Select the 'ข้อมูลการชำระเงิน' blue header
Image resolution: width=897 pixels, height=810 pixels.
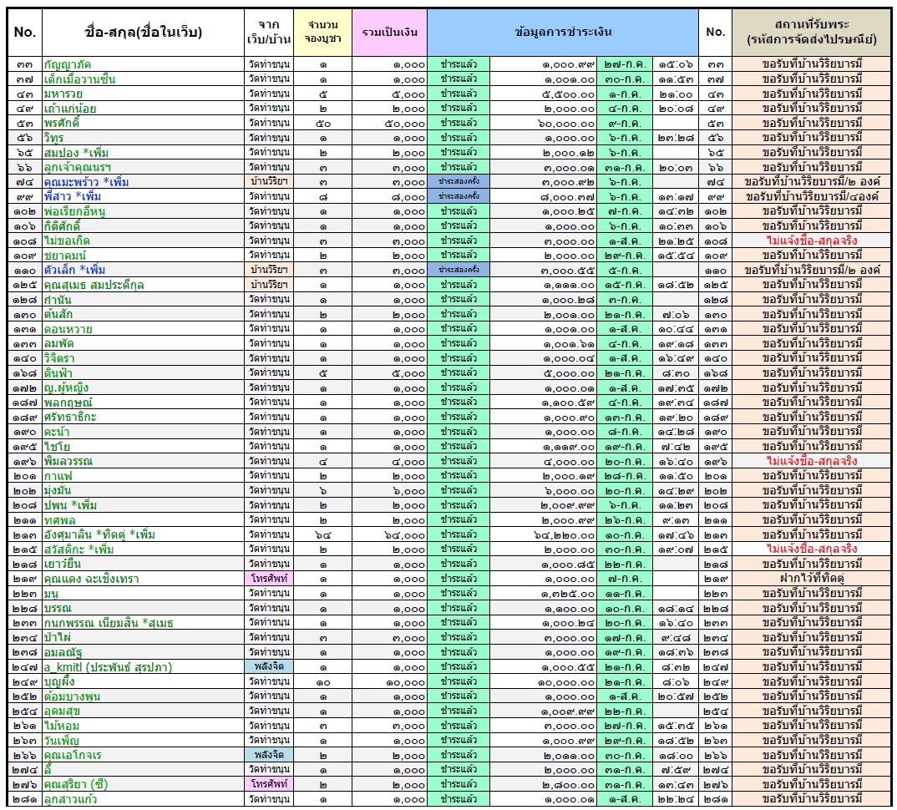pos(562,32)
